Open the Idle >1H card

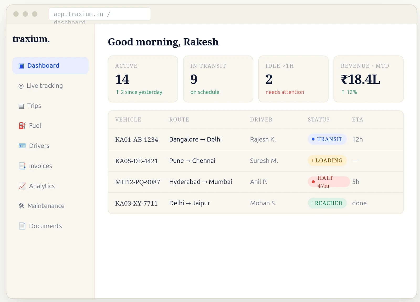pyautogui.click(x=293, y=79)
